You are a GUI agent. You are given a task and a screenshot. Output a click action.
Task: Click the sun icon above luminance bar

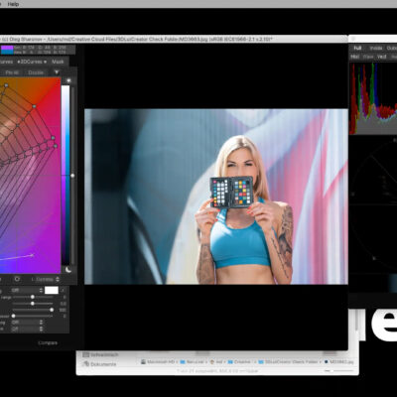click(68, 80)
